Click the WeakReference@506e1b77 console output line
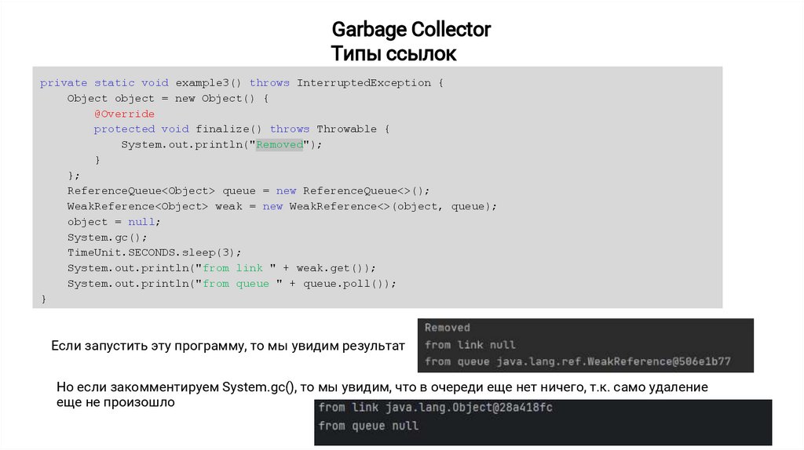 pyautogui.click(x=577, y=362)
